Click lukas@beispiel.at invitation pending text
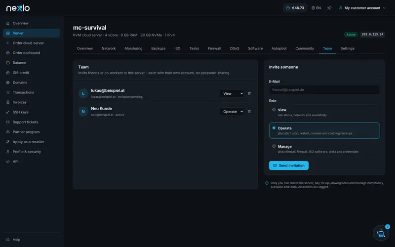The height and width of the screenshot is (247, 395). [117, 97]
